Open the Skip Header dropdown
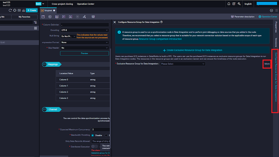Viewport: 279px width, 157px height. pos(85,48)
